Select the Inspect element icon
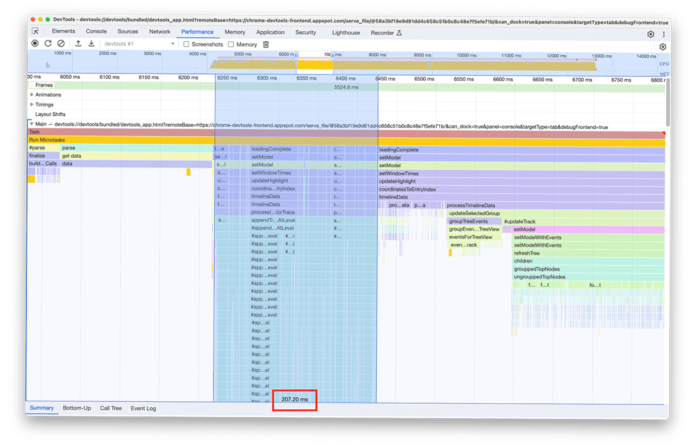Viewport: 699px width, 445px height. [x=35, y=30]
